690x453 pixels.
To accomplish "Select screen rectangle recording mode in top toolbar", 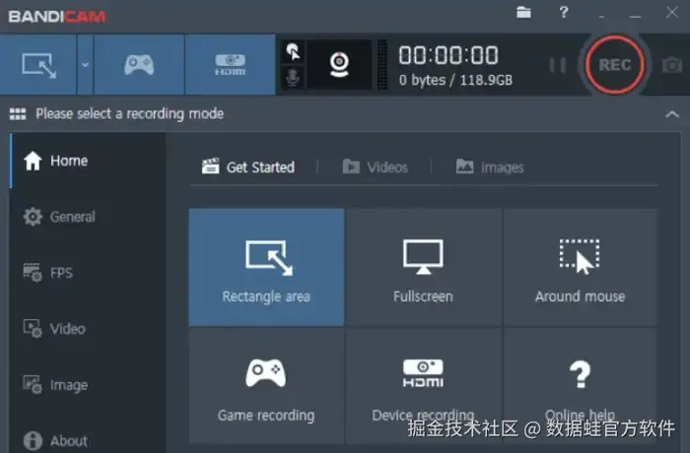I will 38,65.
